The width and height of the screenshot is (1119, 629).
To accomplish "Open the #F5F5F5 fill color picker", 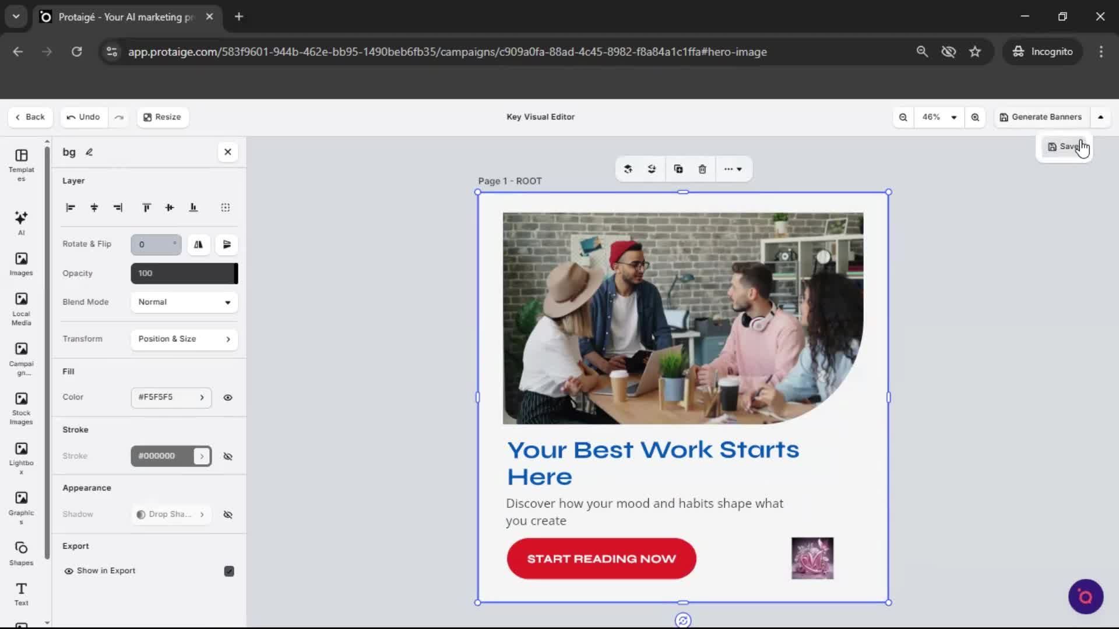I will point(171,398).
